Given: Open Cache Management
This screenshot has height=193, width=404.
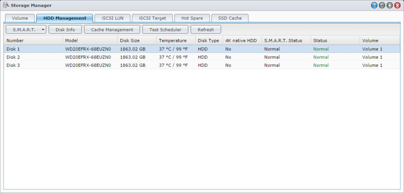Looking at the screenshot, I should point(112,30).
